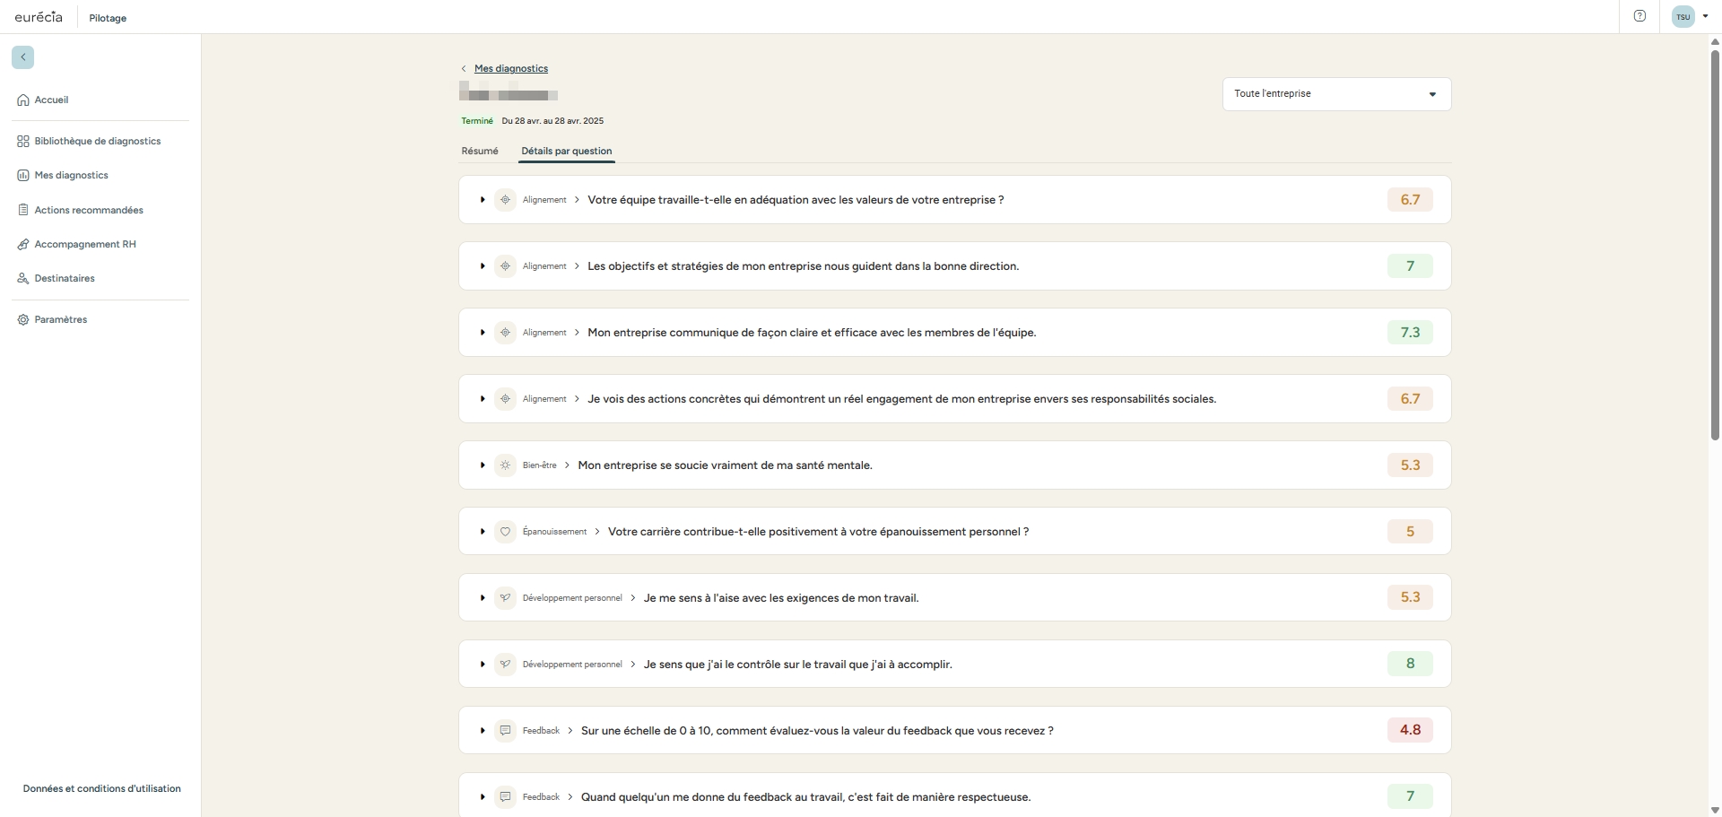1722x817 pixels.
Task: Click the 7.3 score badge
Action: coord(1409,333)
